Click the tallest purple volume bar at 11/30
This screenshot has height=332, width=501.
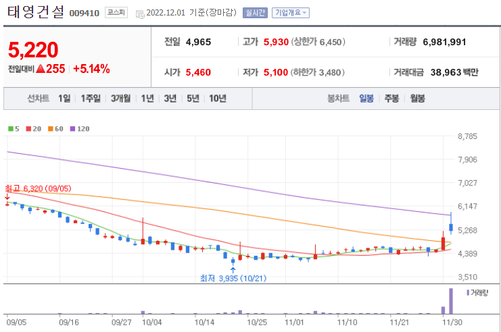click(451, 301)
